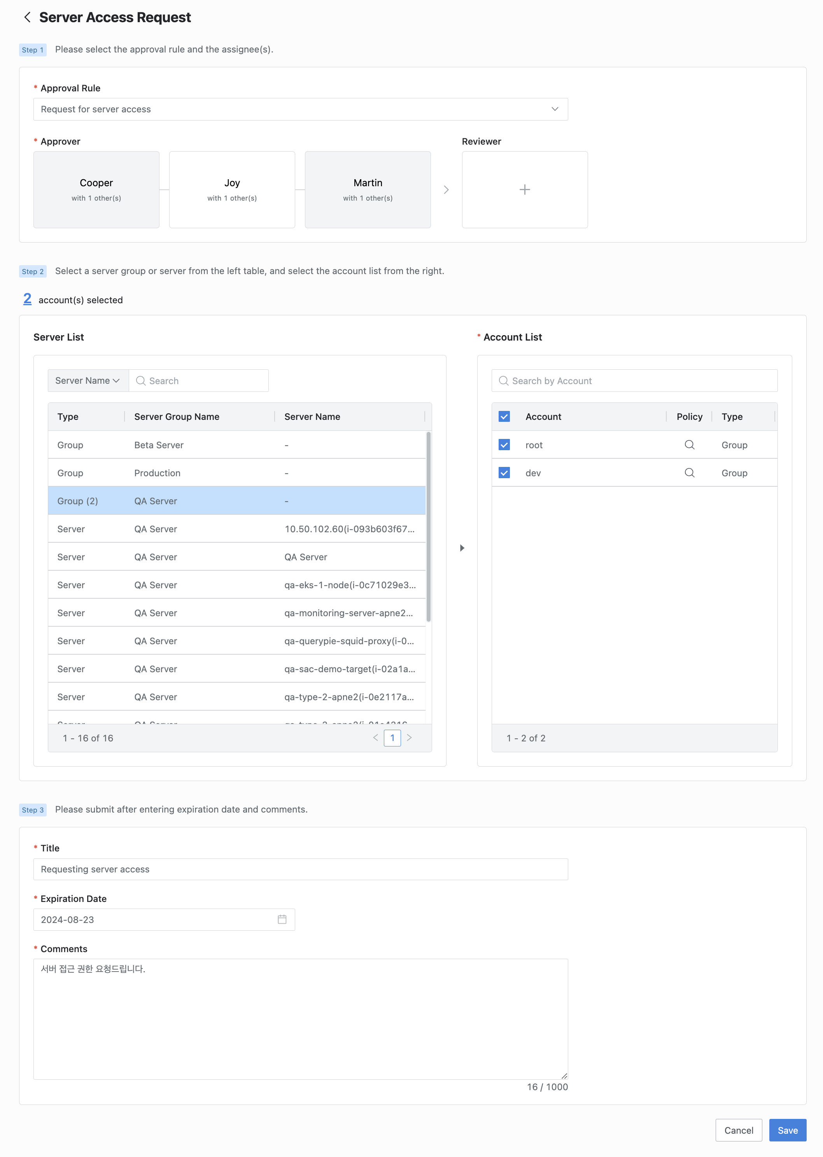Viewport: 823px width, 1157px height.
Task: Click the Policy column header
Action: (689, 416)
